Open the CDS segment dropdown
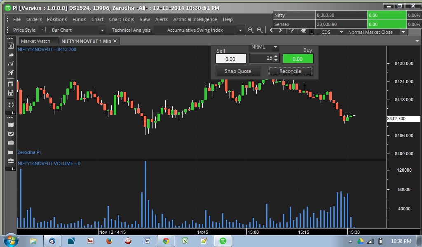The image size is (422, 247). point(341,32)
